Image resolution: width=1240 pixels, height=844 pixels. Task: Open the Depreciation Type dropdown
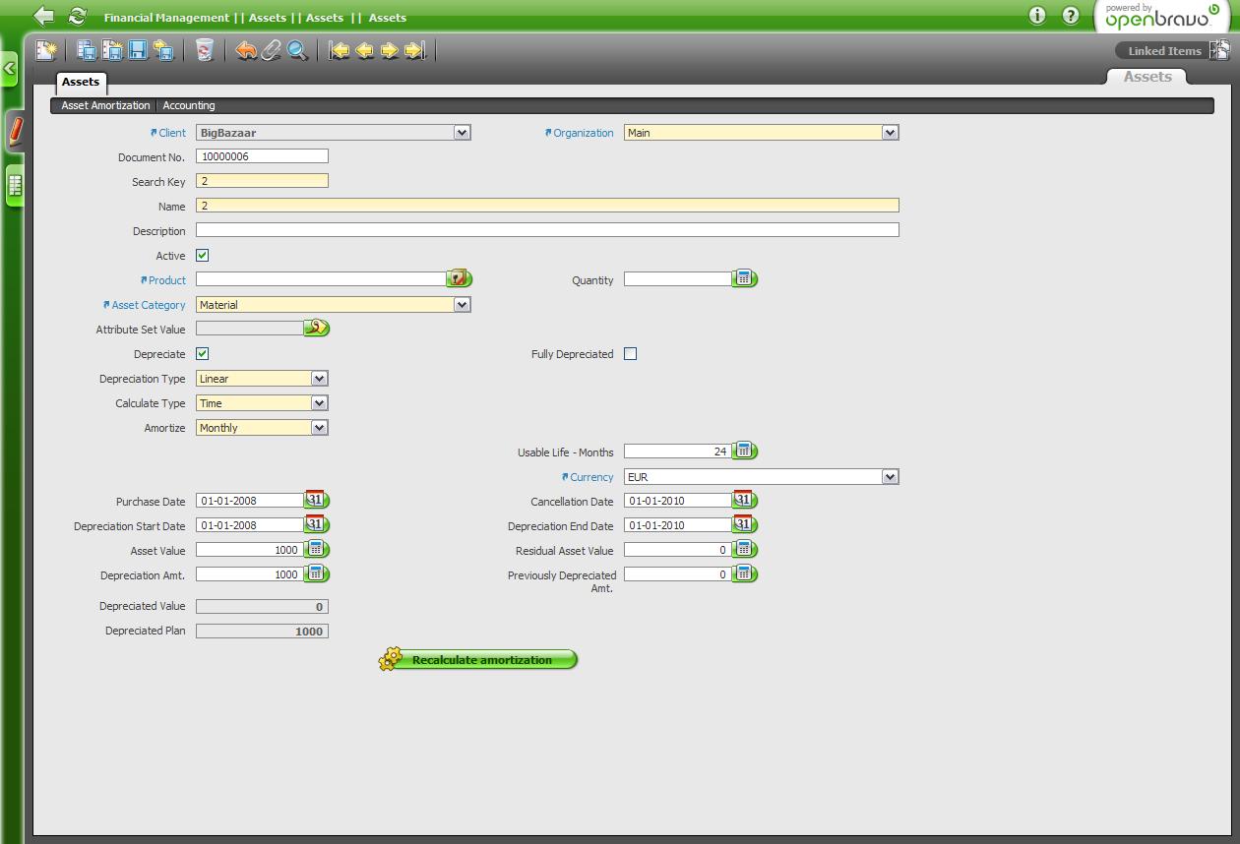(x=319, y=379)
